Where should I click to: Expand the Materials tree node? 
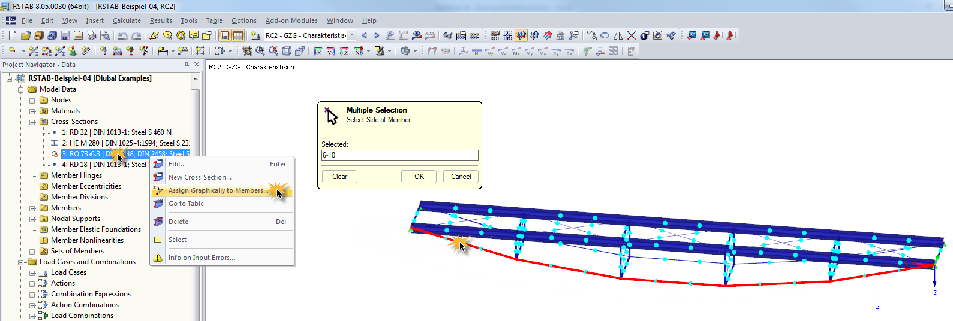(32, 111)
